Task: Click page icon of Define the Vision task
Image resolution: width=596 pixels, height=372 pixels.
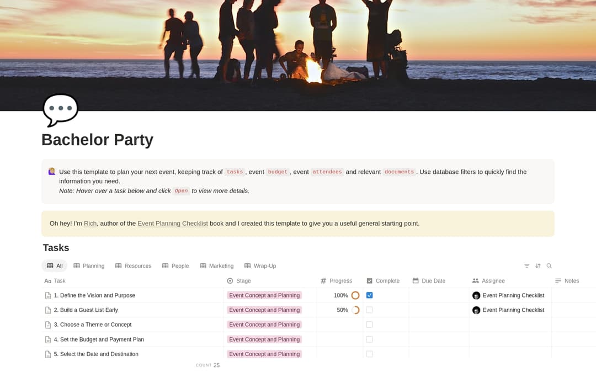Action: pyautogui.click(x=48, y=296)
